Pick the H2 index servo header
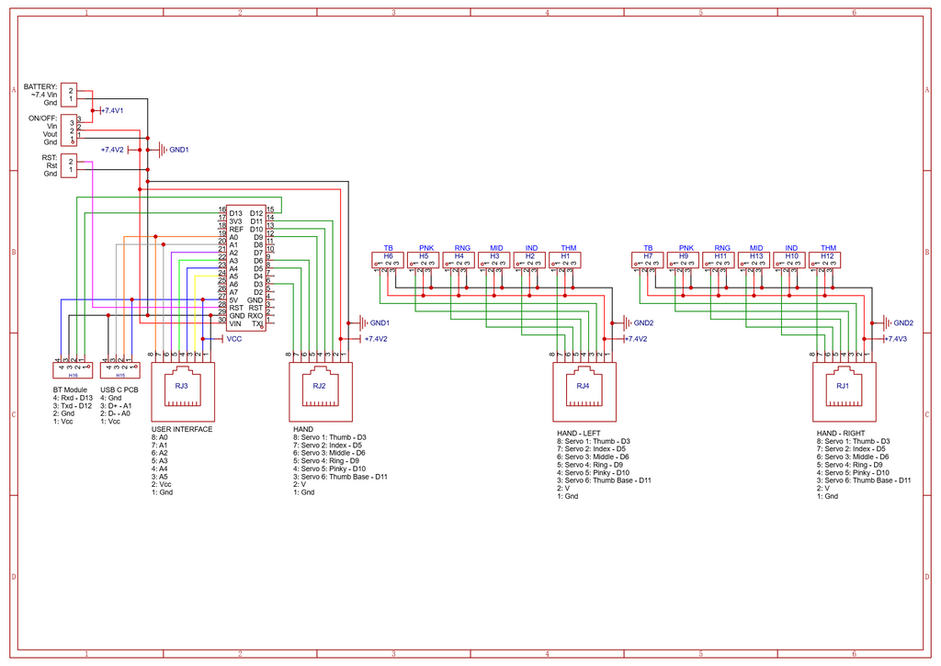The height and width of the screenshot is (666, 941). [529, 260]
